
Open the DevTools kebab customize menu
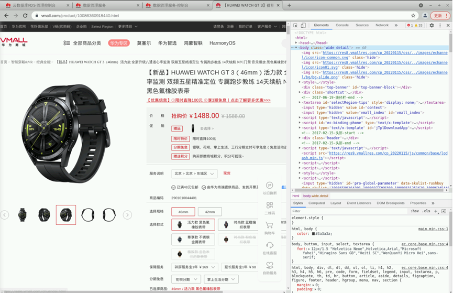(x=440, y=26)
